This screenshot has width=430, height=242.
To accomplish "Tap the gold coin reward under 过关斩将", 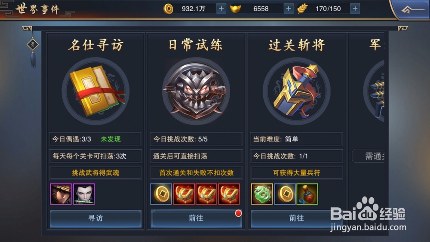I will point(285,194).
